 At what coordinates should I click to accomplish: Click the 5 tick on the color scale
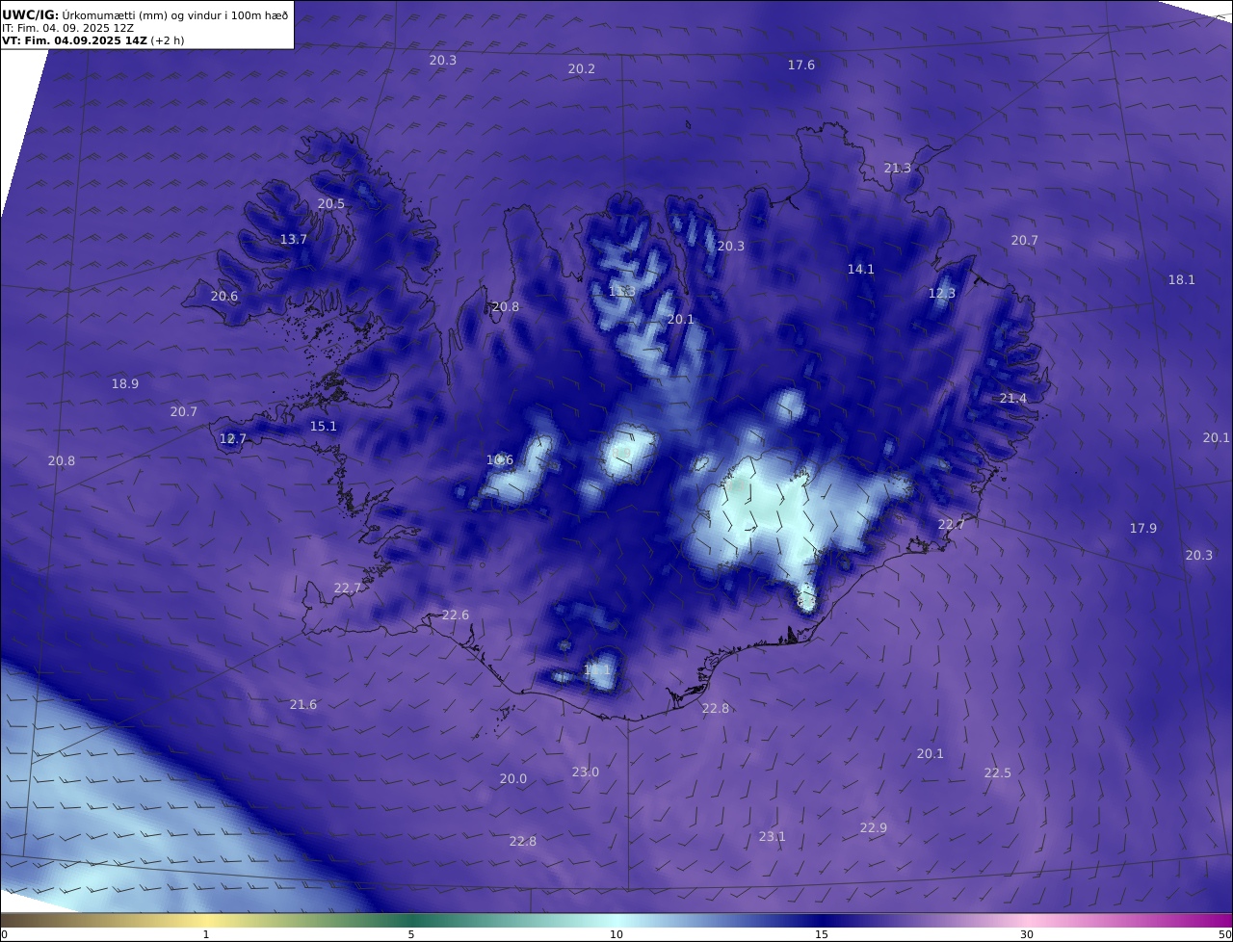411,934
